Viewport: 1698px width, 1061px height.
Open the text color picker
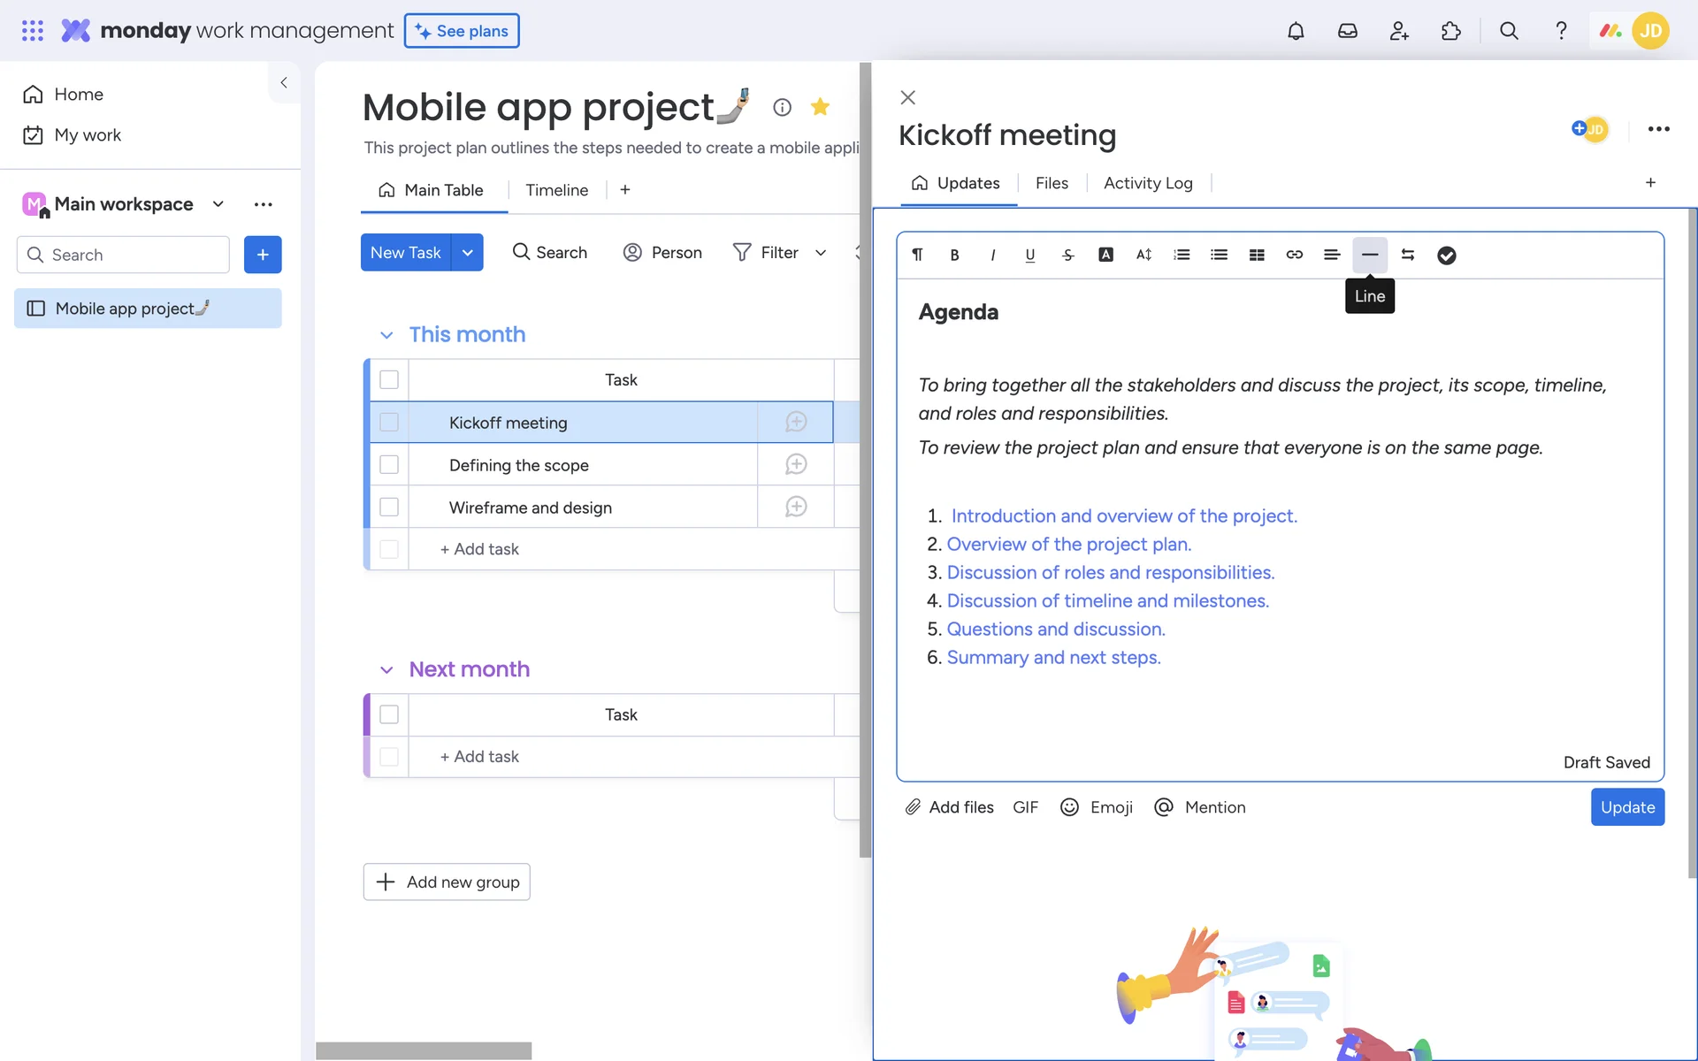[x=1105, y=255]
